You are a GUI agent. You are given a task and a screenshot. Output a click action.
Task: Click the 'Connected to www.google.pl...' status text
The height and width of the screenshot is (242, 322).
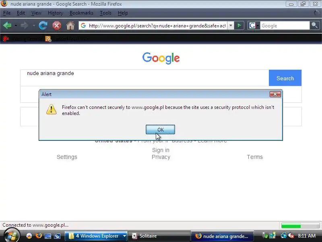(35, 225)
